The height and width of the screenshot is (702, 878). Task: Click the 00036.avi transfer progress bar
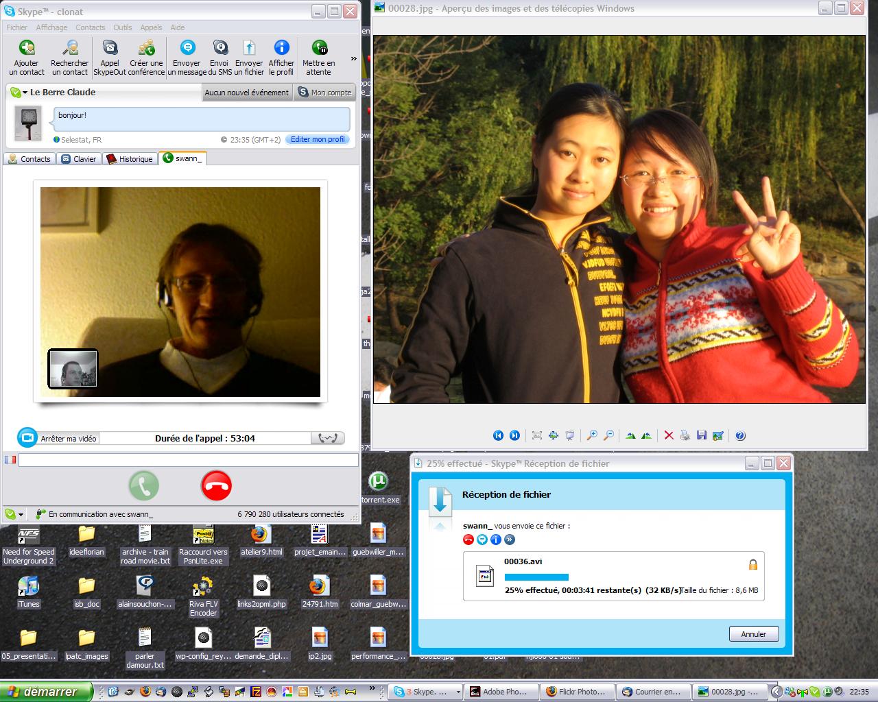536,577
